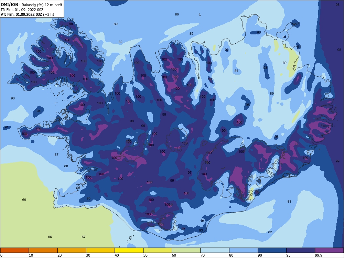Click the legend tick label '60'
This screenshot has height=258, width=344.
pos(174,255)
